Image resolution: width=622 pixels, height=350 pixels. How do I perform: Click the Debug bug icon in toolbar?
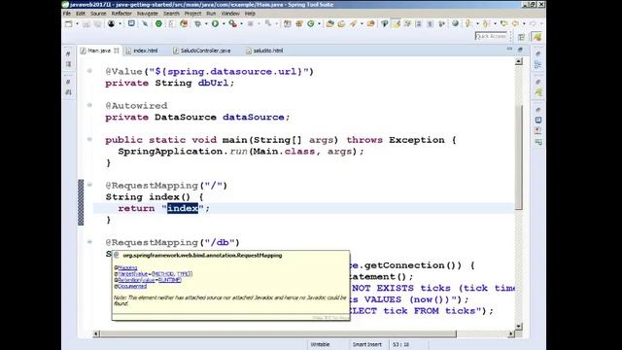pos(197,23)
